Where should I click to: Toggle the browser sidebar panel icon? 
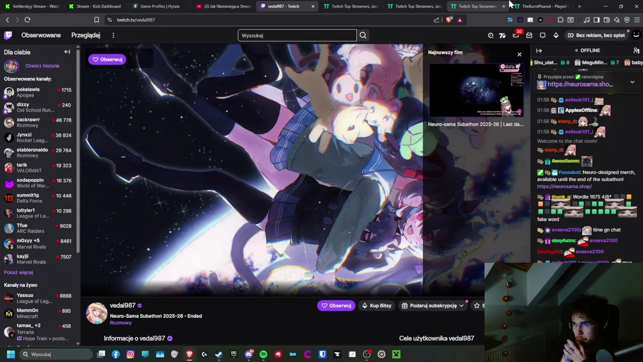coord(597,20)
